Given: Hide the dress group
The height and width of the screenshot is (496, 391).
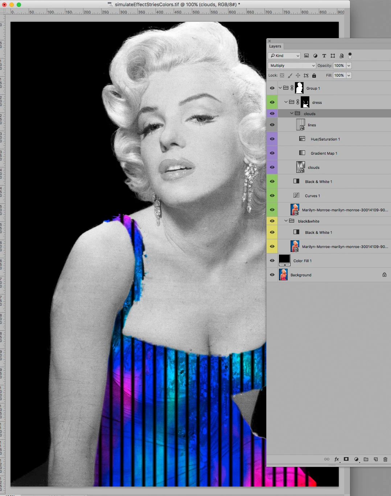Looking at the screenshot, I should point(272,102).
